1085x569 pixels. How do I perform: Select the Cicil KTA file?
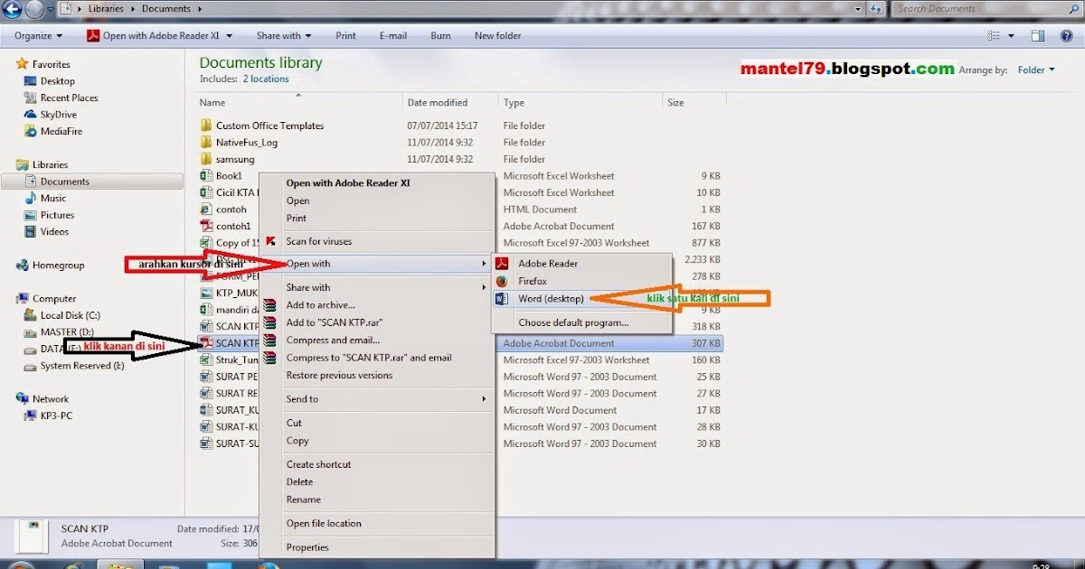point(235,192)
